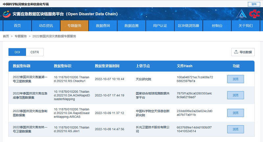
Task: Open the 数据追溯 navigation item
Action: [131, 26]
